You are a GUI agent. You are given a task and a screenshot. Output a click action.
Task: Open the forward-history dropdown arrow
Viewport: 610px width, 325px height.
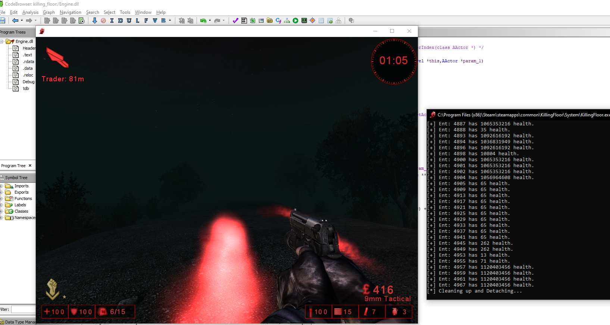[x=35, y=21]
